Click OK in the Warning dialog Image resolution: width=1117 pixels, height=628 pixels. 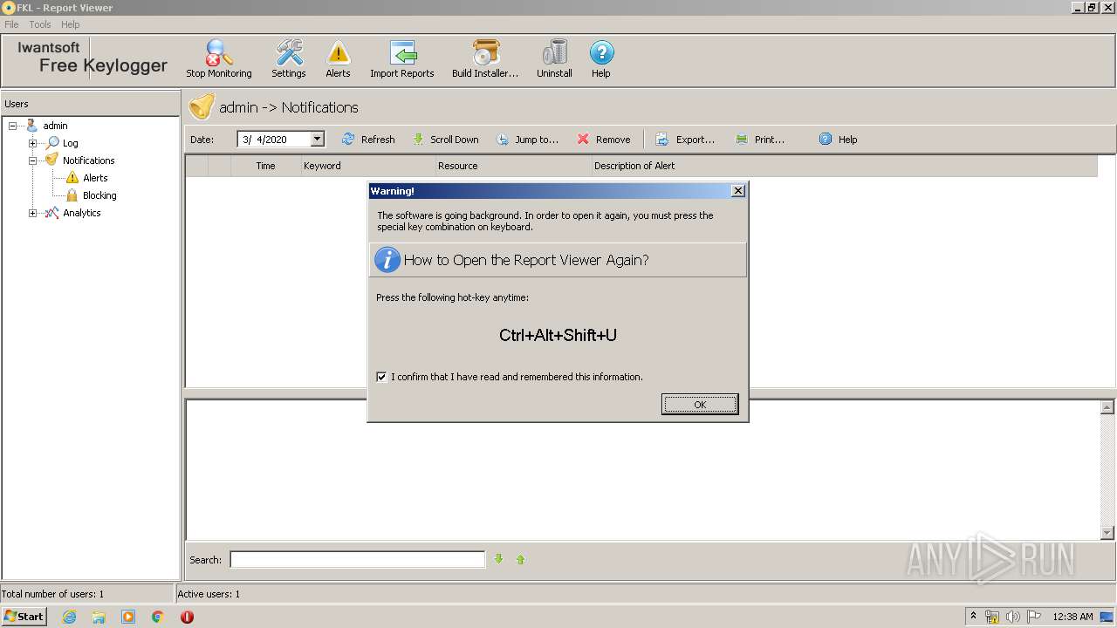pyautogui.click(x=700, y=404)
